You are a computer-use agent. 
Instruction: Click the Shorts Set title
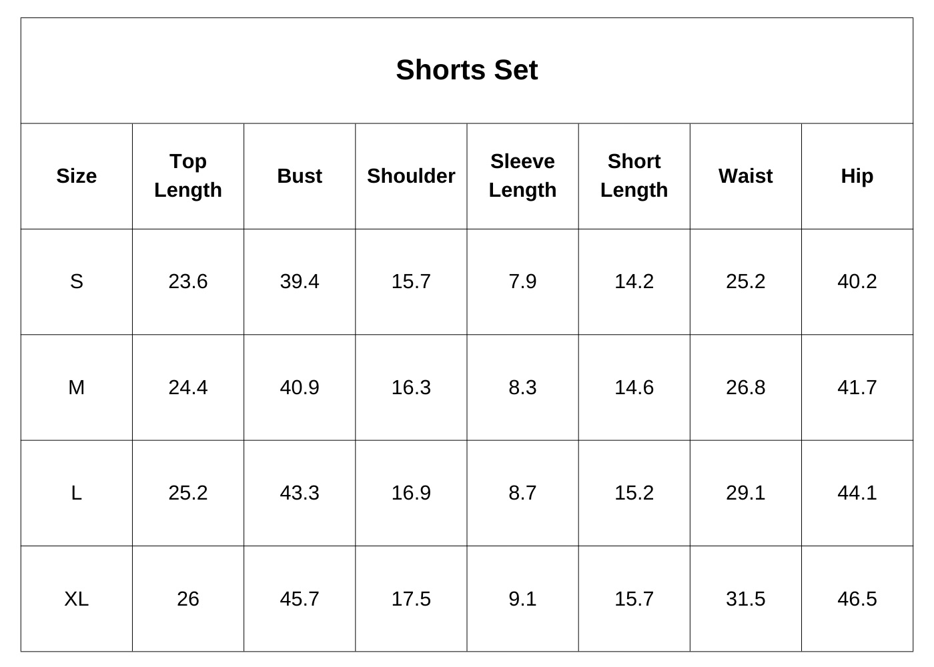point(466,70)
